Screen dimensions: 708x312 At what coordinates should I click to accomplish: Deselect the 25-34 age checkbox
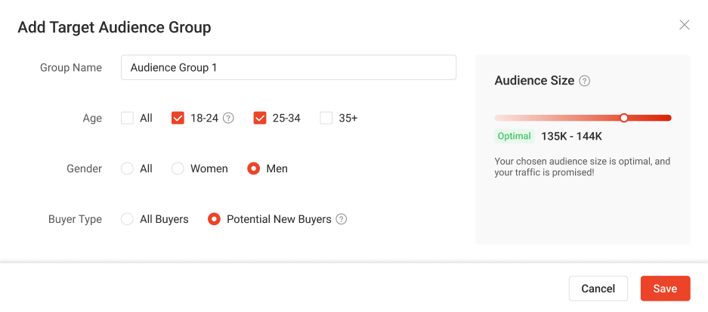260,118
